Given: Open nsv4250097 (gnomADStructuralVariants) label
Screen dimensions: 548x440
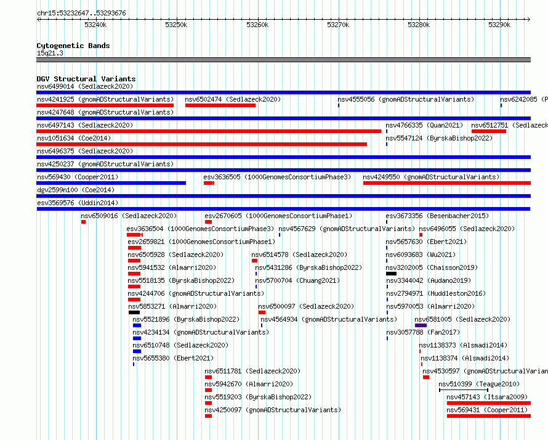Looking at the screenshot, I should (273, 410).
